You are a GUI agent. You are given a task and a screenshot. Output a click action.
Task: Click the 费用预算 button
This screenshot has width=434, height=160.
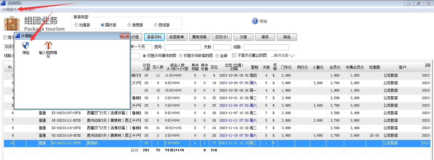(x=200, y=37)
